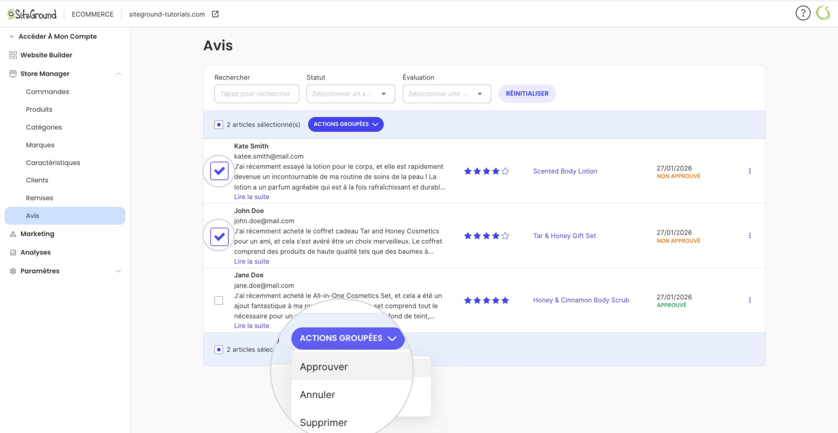Click the Marketing icon in sidebar
Viewport: 838px width, 433px height.
pos(13,234)
